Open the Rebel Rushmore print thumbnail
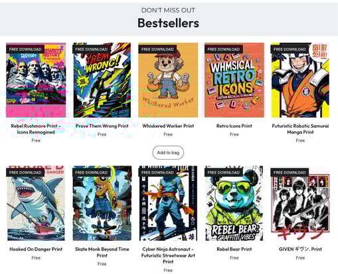The height and width of the screenshot is (274, 338). (x=36, y=80)
